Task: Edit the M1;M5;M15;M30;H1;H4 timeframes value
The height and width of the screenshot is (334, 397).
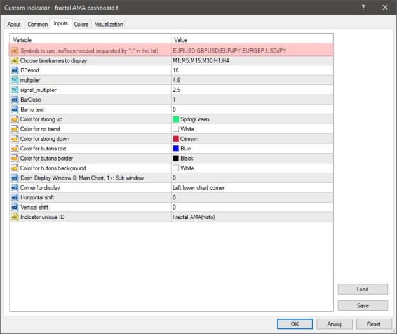Action: coord(252,61)
